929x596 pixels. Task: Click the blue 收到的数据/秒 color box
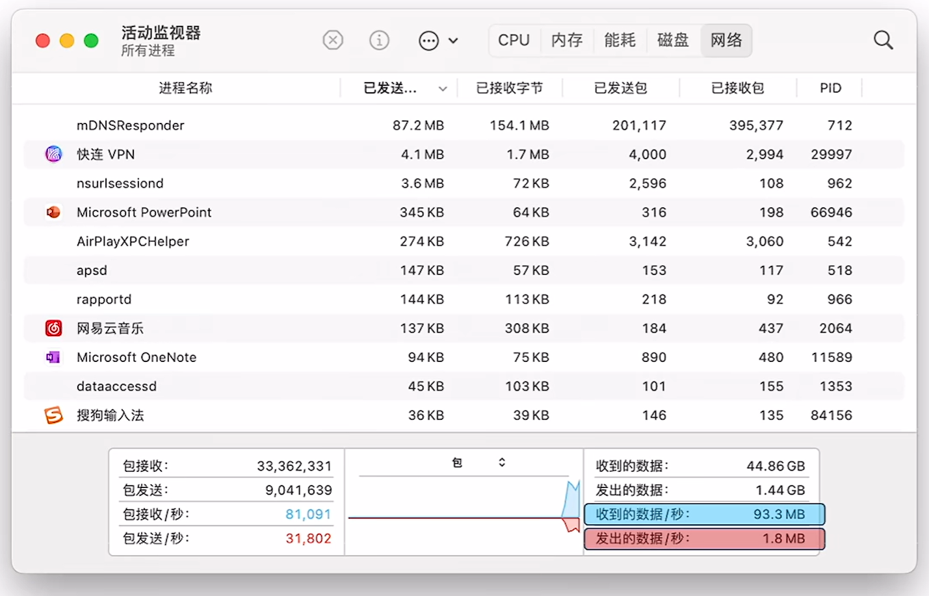(704, 514)
